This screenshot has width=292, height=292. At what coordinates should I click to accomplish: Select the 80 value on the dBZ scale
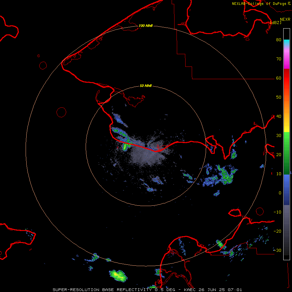[x=279, y=40]
